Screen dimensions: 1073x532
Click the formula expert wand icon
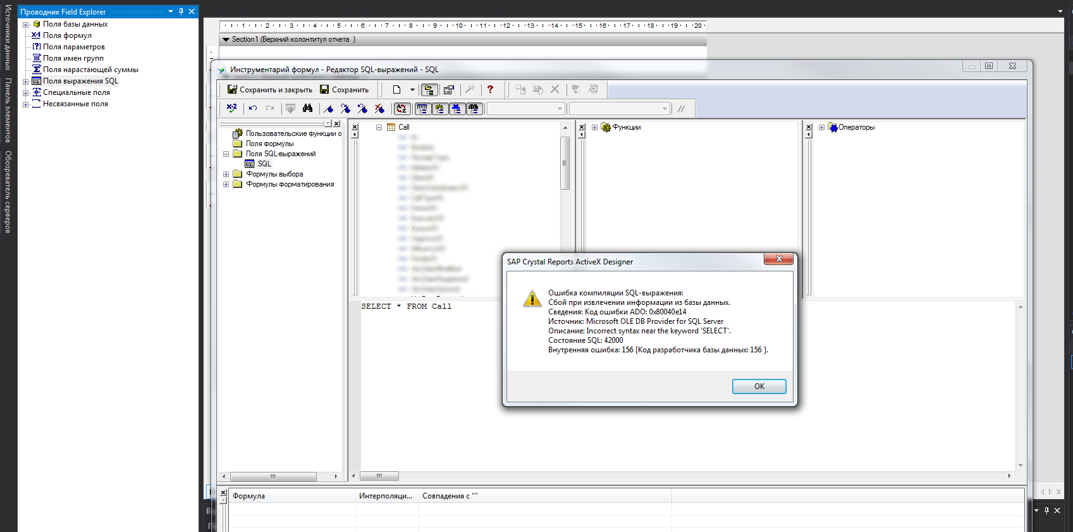click(470, 90)
